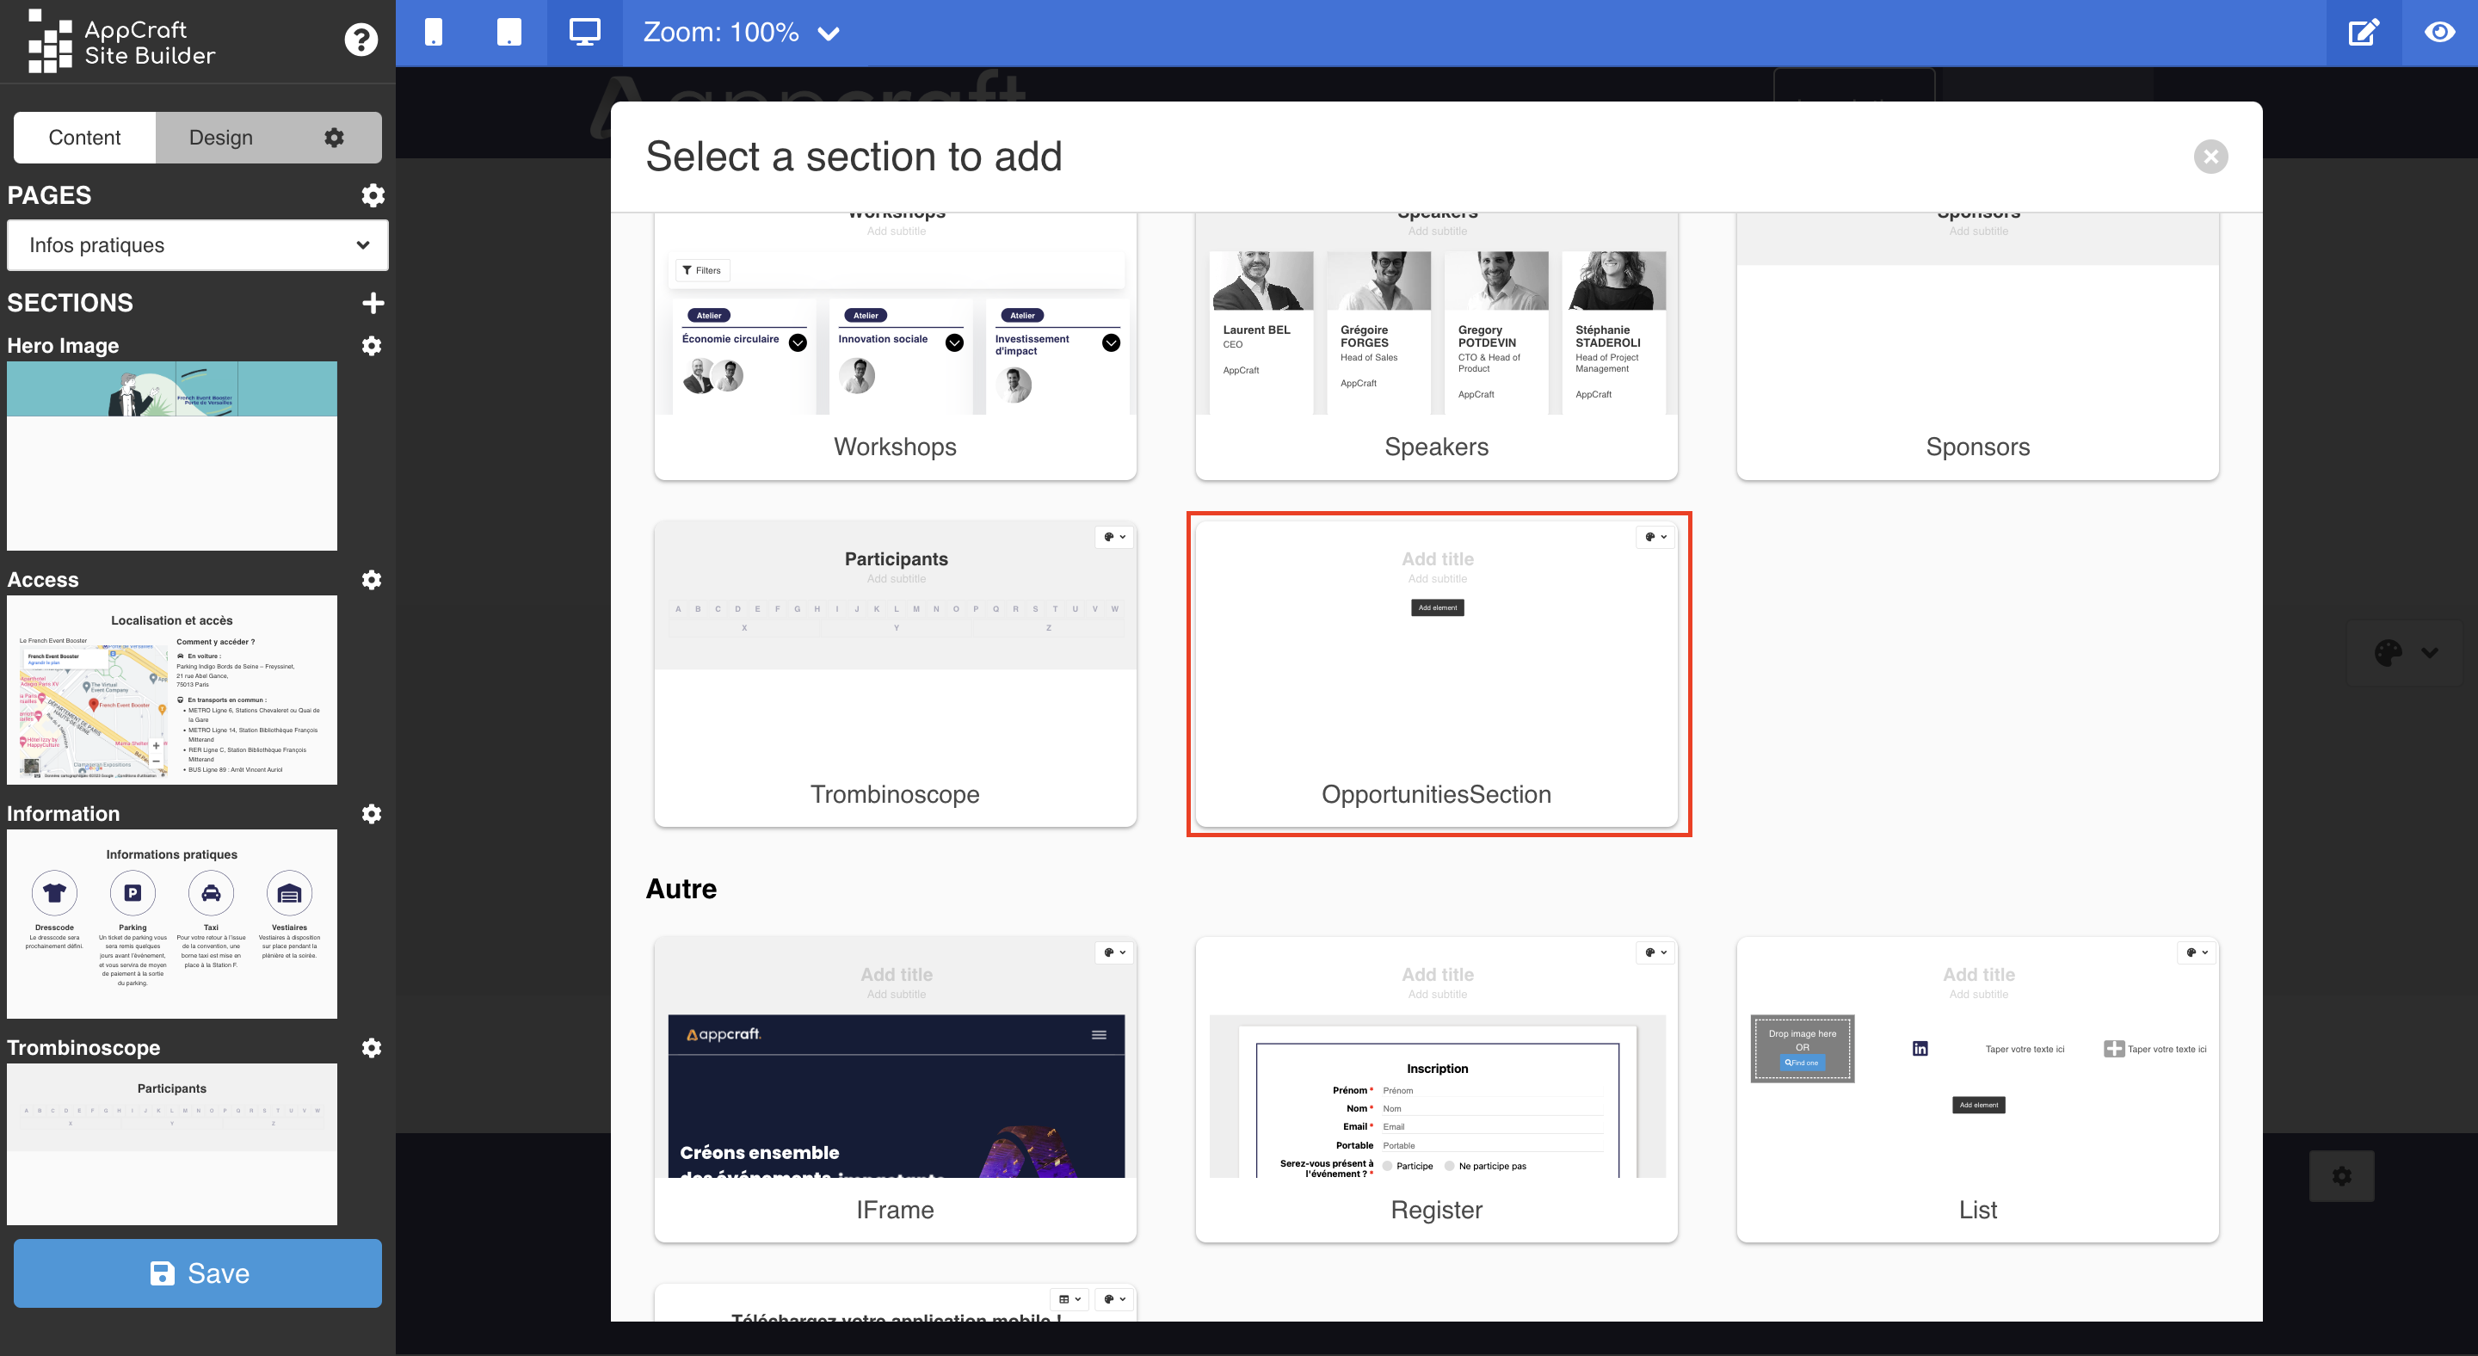The height and width of the screenshot is (1356, 2478).
Task: Select the Content tab
Action: (x=84, y=138)
